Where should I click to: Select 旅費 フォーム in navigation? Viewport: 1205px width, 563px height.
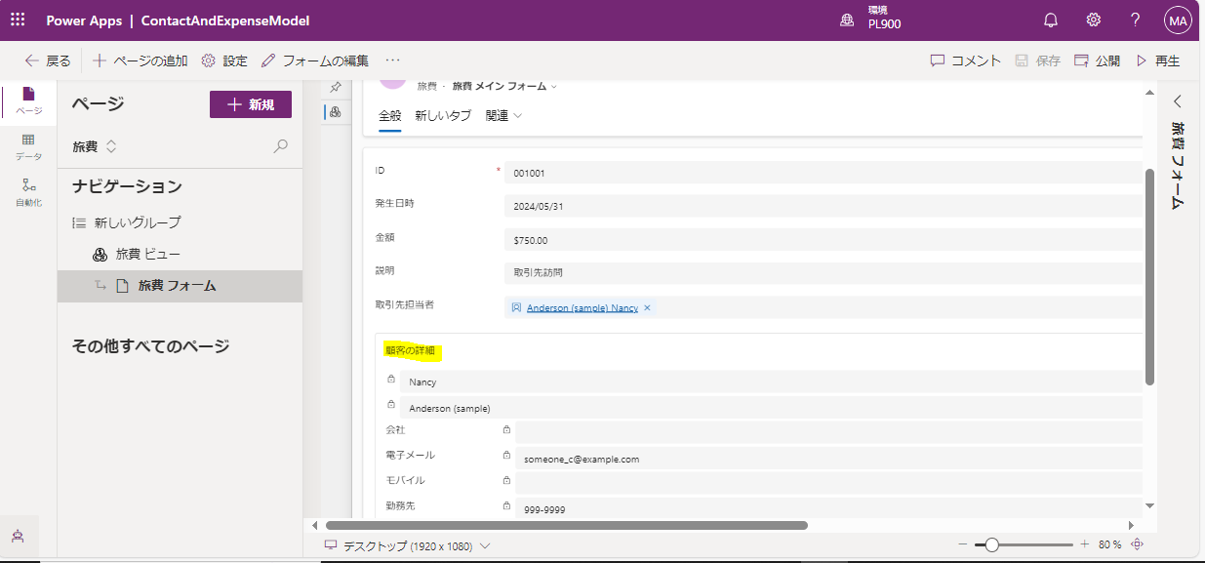(x=180, y=286)
